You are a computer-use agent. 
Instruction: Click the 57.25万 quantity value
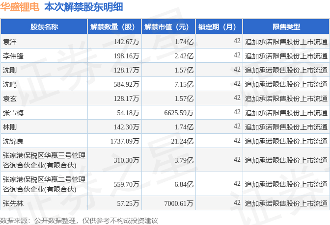click(x=128, y=203)
